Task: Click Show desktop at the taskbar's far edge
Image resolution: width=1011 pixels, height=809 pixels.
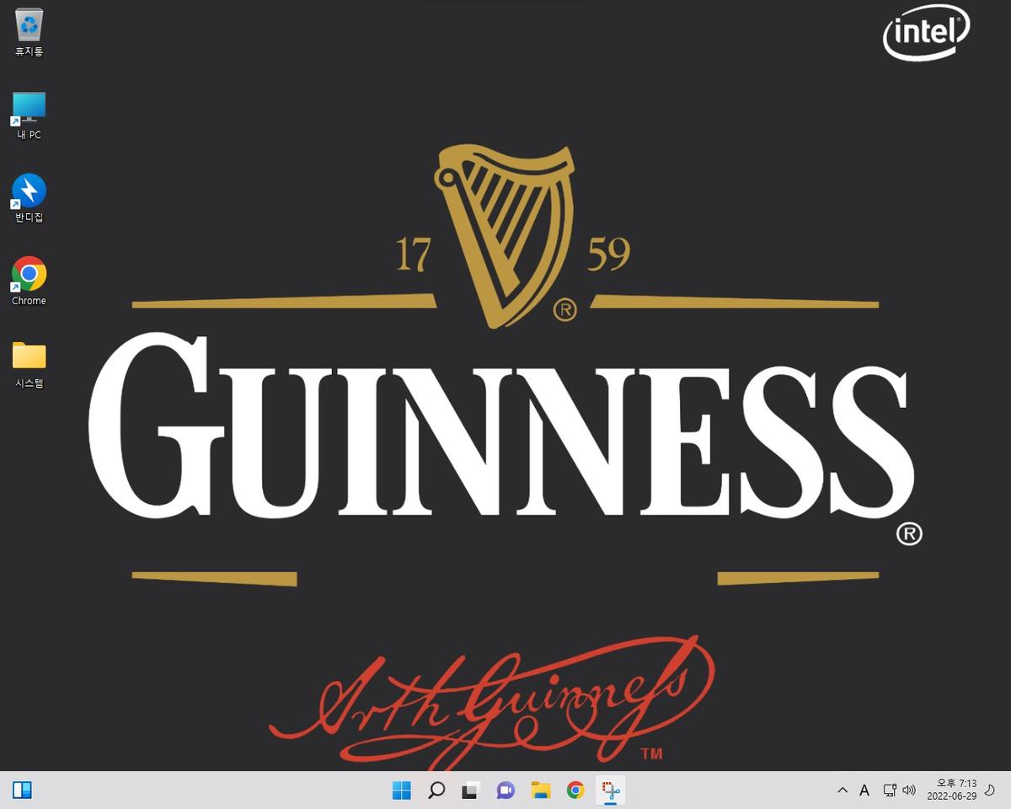Action: 1008,790
